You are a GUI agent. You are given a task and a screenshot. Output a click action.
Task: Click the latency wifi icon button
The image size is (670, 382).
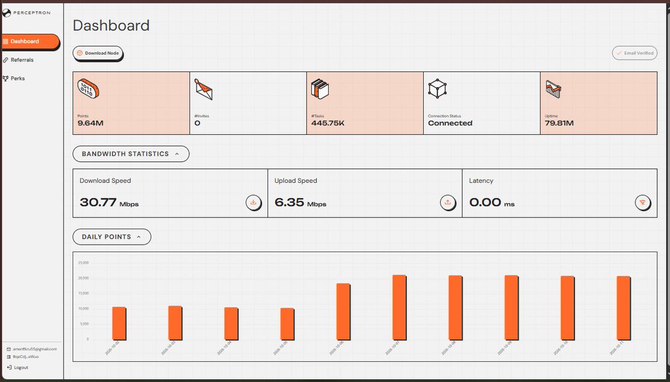pos(642,202)
